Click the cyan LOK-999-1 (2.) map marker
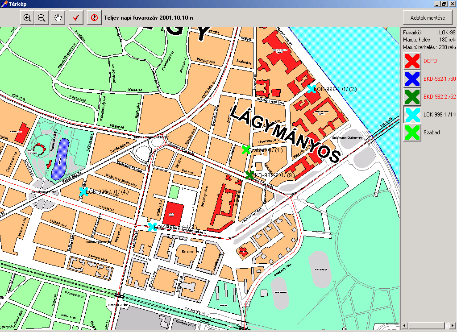 [x=312, y=89]
